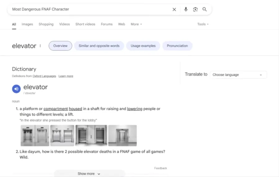Viewport: 279px width, 177px height.
Task: Switch to the Shopping tab
Action: (x=46, y=24)
